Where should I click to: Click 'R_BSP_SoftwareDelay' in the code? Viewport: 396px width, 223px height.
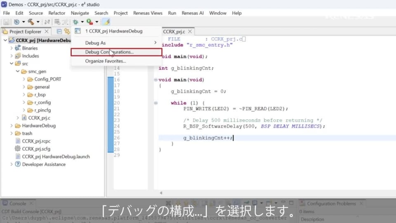[212, 126]
